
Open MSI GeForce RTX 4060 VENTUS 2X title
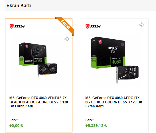click(39, 102)
